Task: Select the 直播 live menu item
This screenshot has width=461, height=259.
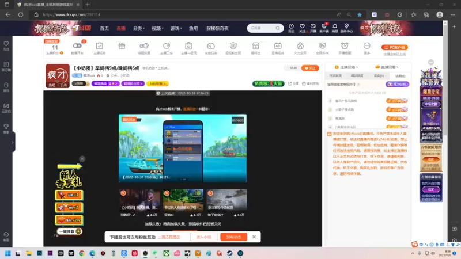Action: 121,28
